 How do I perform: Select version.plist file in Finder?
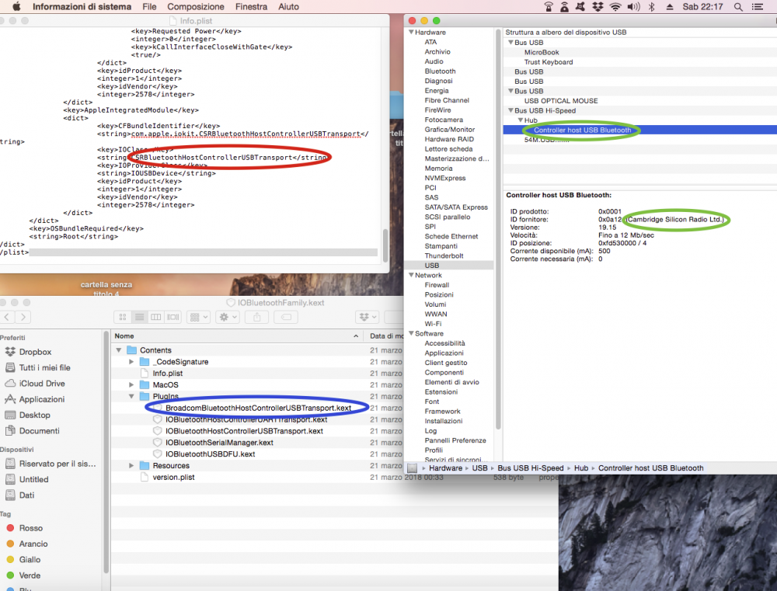coord(173,477)
